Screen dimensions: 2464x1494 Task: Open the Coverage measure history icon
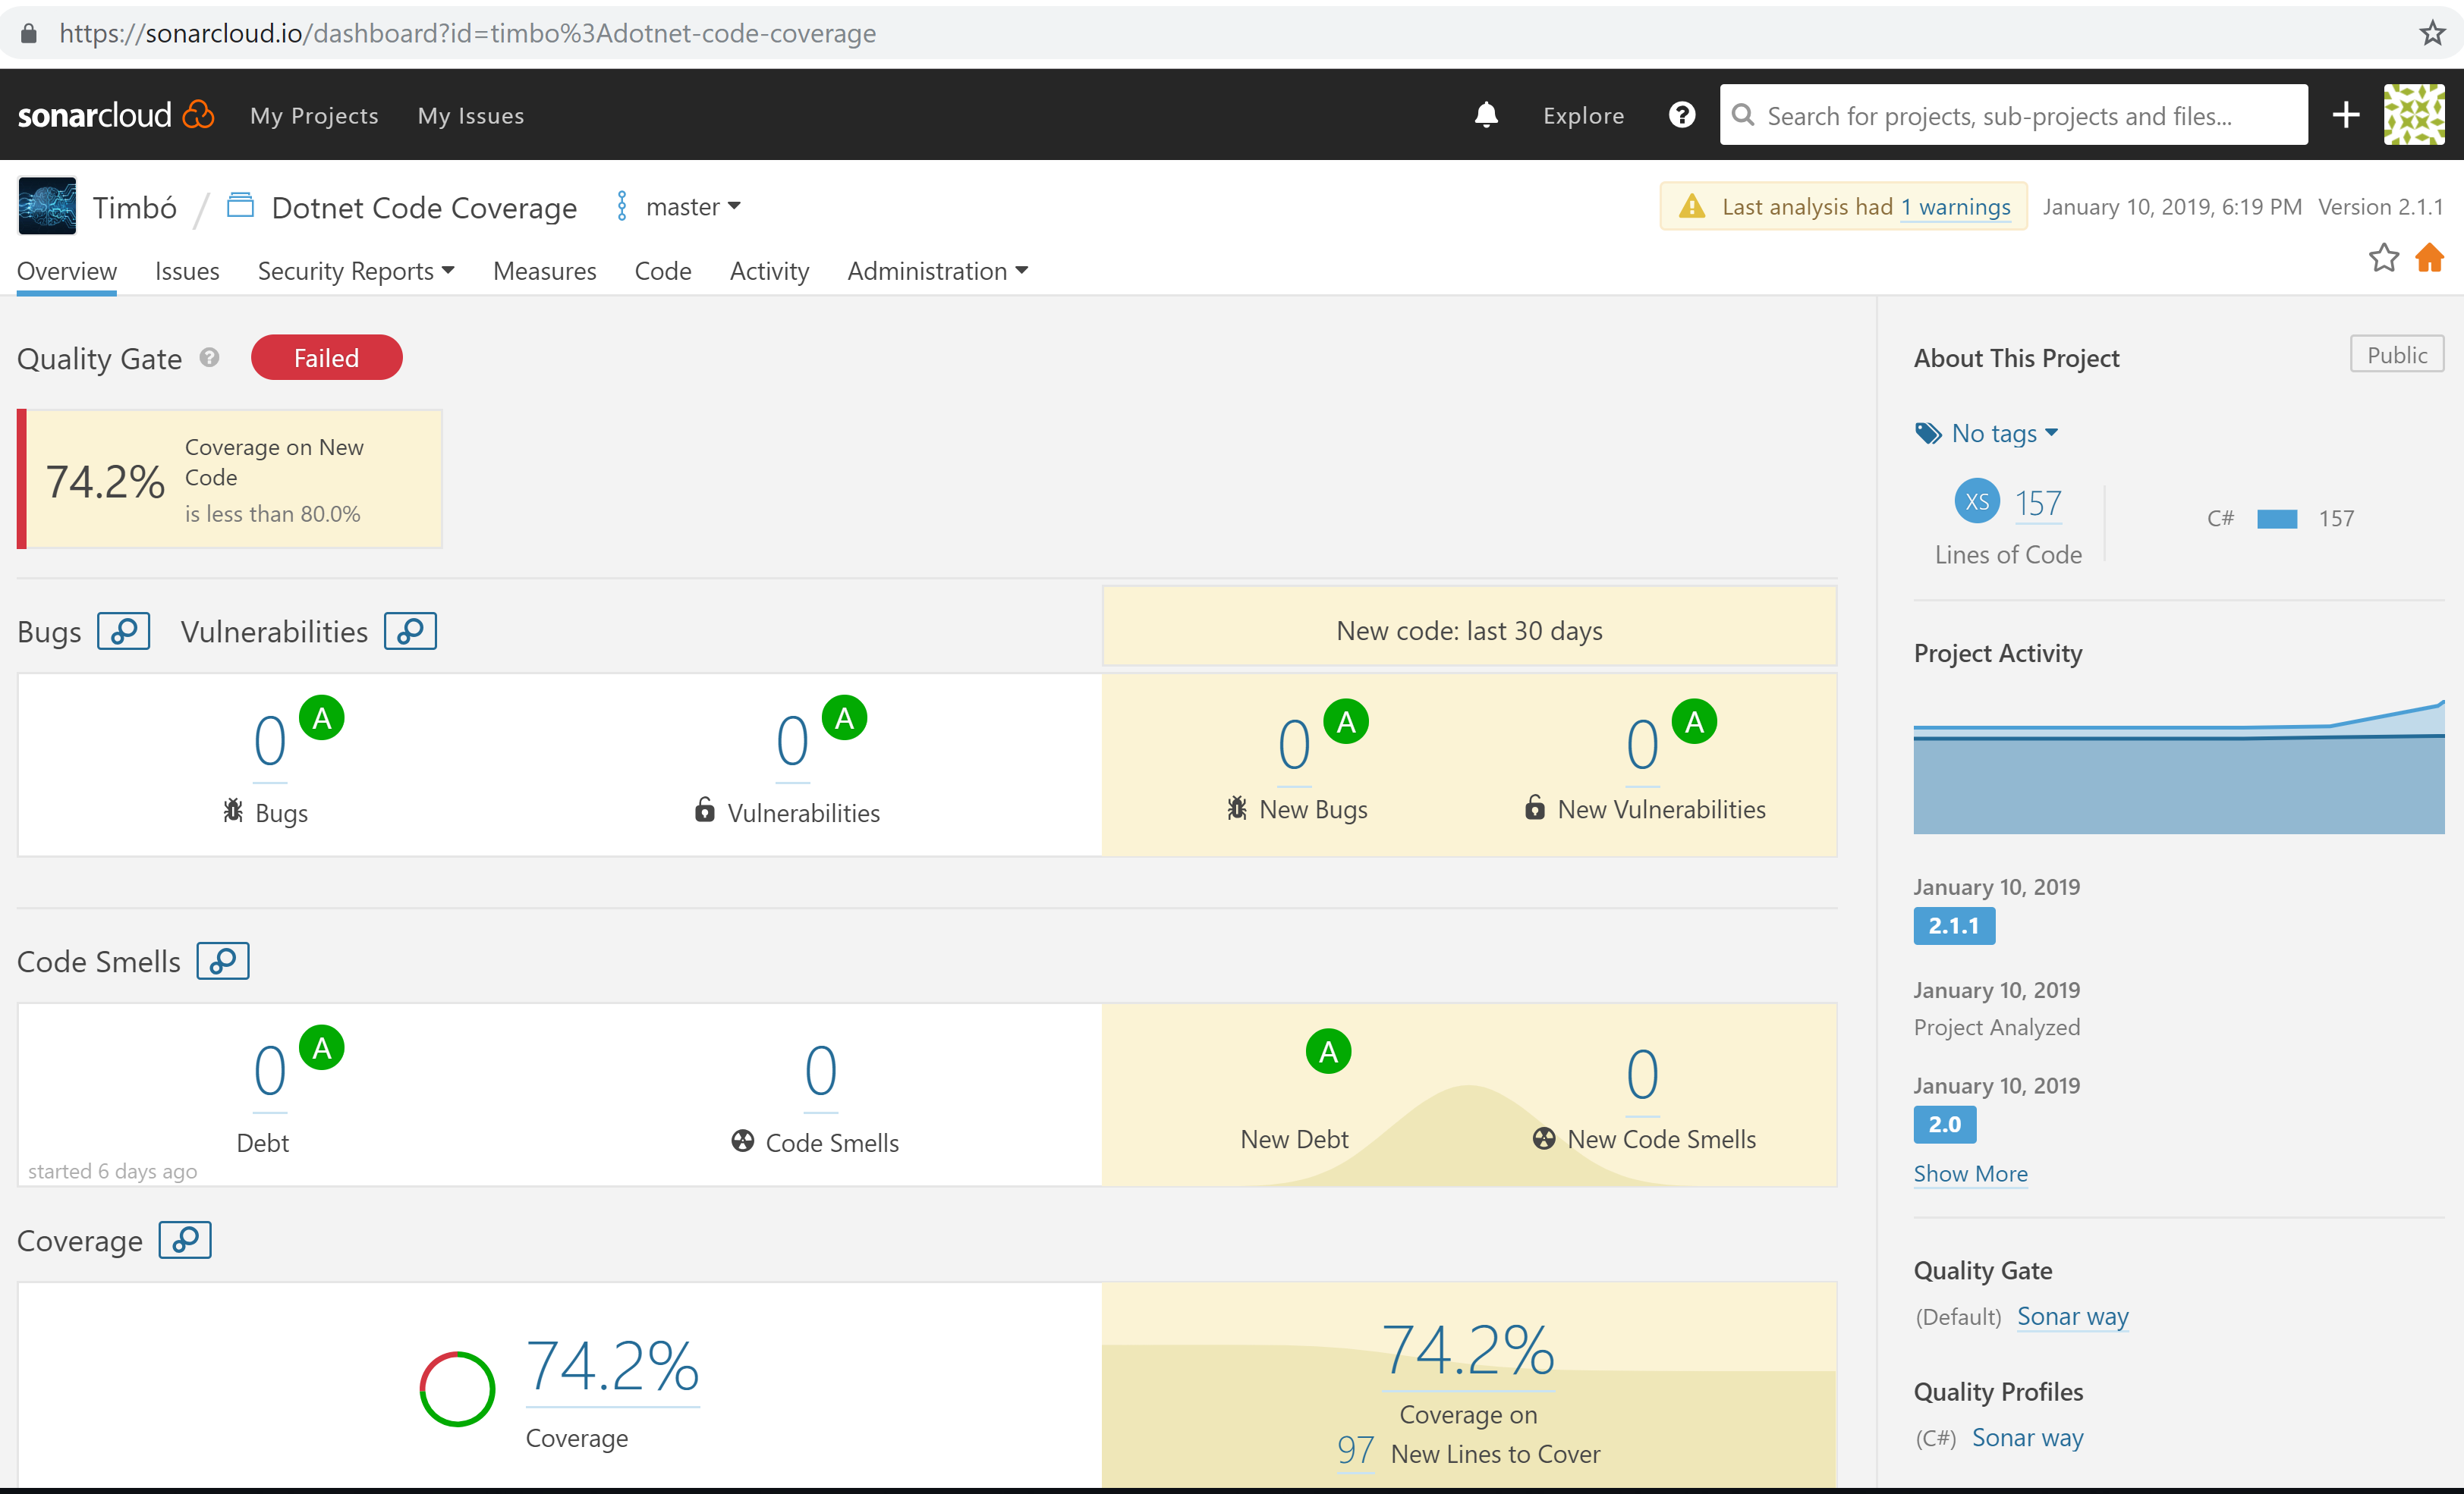click(185, 1240)
